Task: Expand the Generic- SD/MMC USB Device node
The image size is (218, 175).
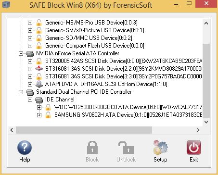Action: coord(30,38)
